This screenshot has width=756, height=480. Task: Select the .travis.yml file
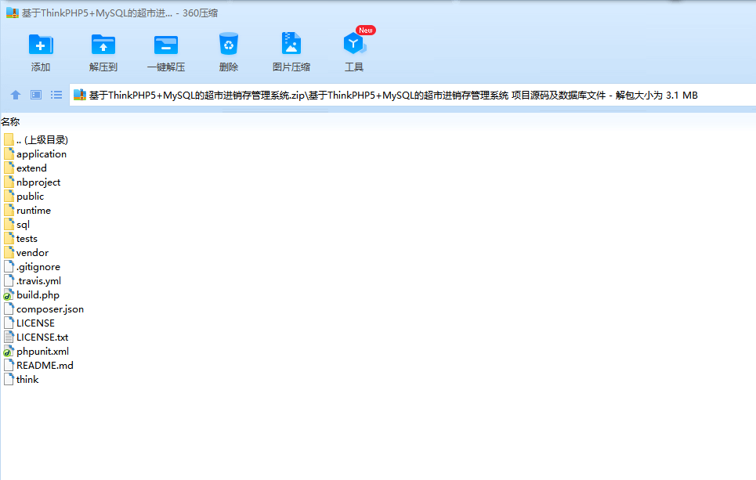click(x=32, y=281)
